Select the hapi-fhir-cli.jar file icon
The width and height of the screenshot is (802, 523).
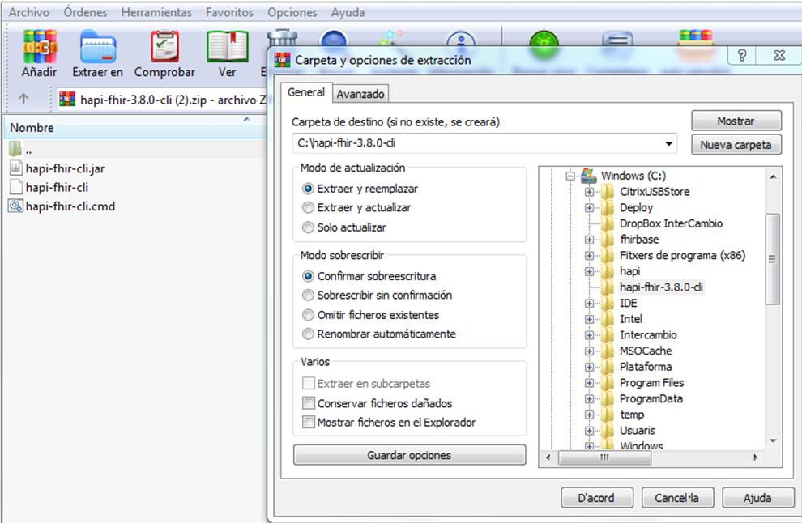click(15, 168)
